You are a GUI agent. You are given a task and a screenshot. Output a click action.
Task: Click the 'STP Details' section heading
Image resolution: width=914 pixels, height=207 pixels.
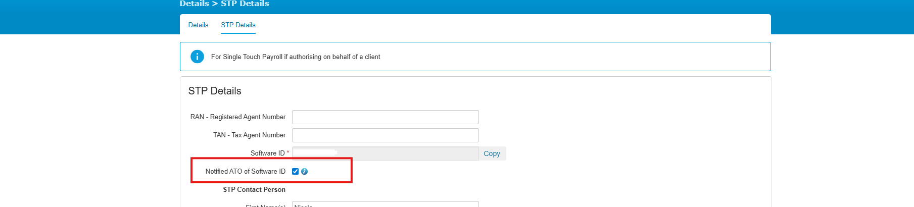[215, 91]
